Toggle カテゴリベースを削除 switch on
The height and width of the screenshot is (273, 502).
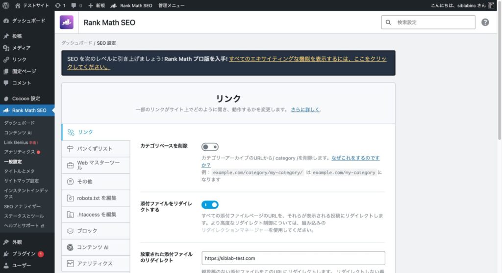click(x=210, y=147)
